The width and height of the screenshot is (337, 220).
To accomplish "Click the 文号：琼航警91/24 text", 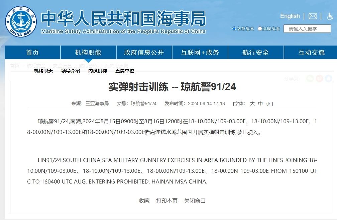I will [x=136, y=103].
